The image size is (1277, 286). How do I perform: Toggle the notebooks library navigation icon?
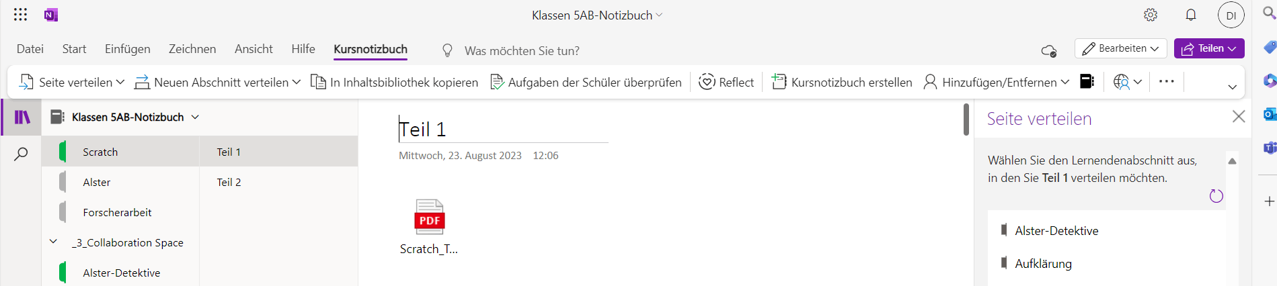pos(22,117)
